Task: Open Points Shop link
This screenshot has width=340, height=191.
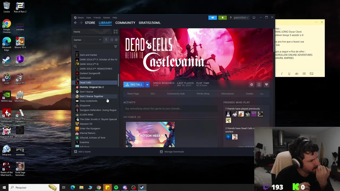Action: click(203, 94)
